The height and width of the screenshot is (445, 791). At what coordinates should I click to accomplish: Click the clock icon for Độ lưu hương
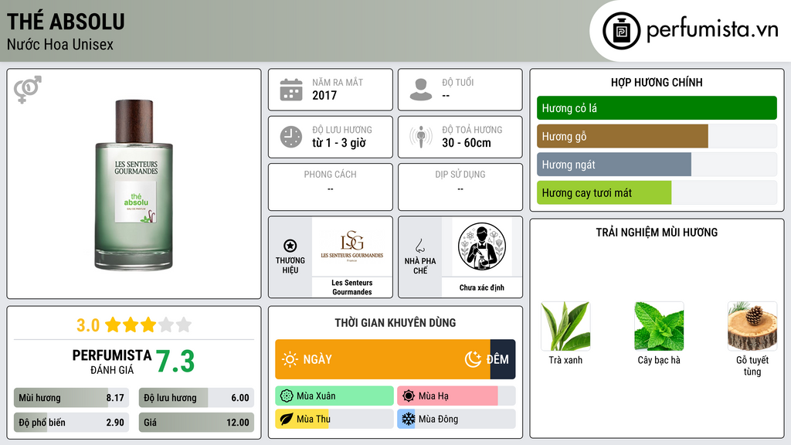[x=291, y=137]
